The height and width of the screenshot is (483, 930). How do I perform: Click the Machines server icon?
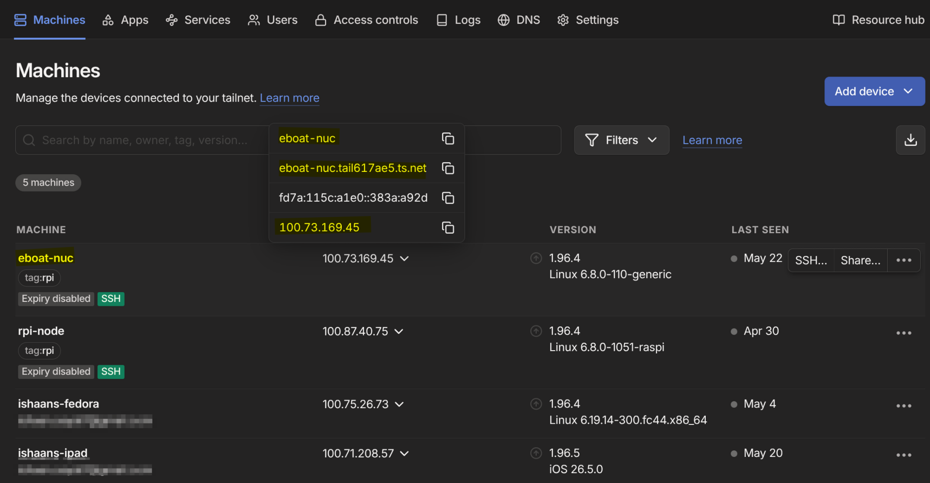tap(20, 20)
